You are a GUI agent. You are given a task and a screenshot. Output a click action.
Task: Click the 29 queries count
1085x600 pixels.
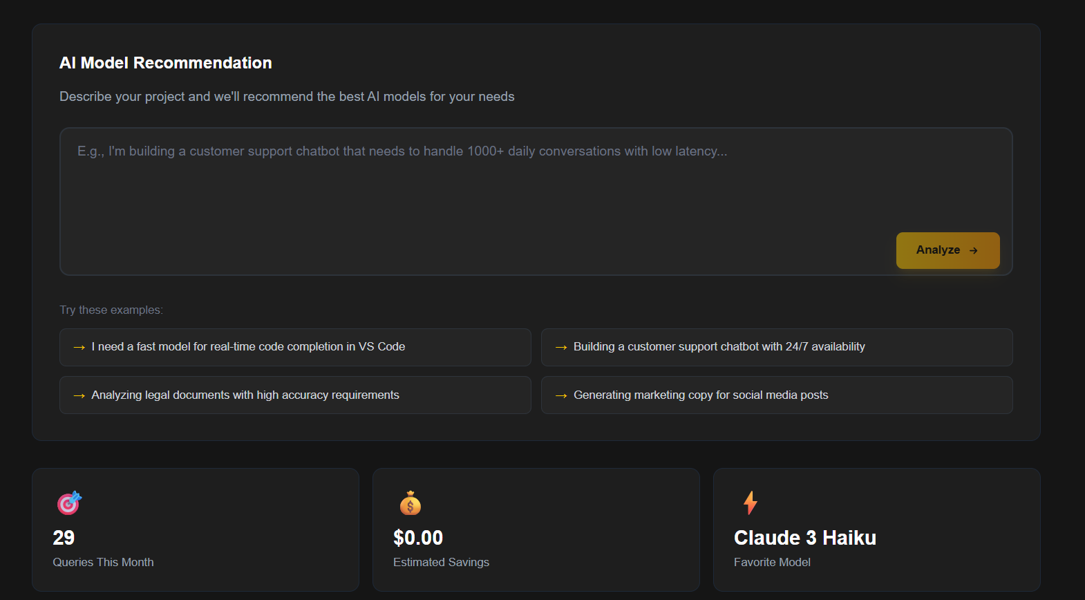tap(64, 538)
